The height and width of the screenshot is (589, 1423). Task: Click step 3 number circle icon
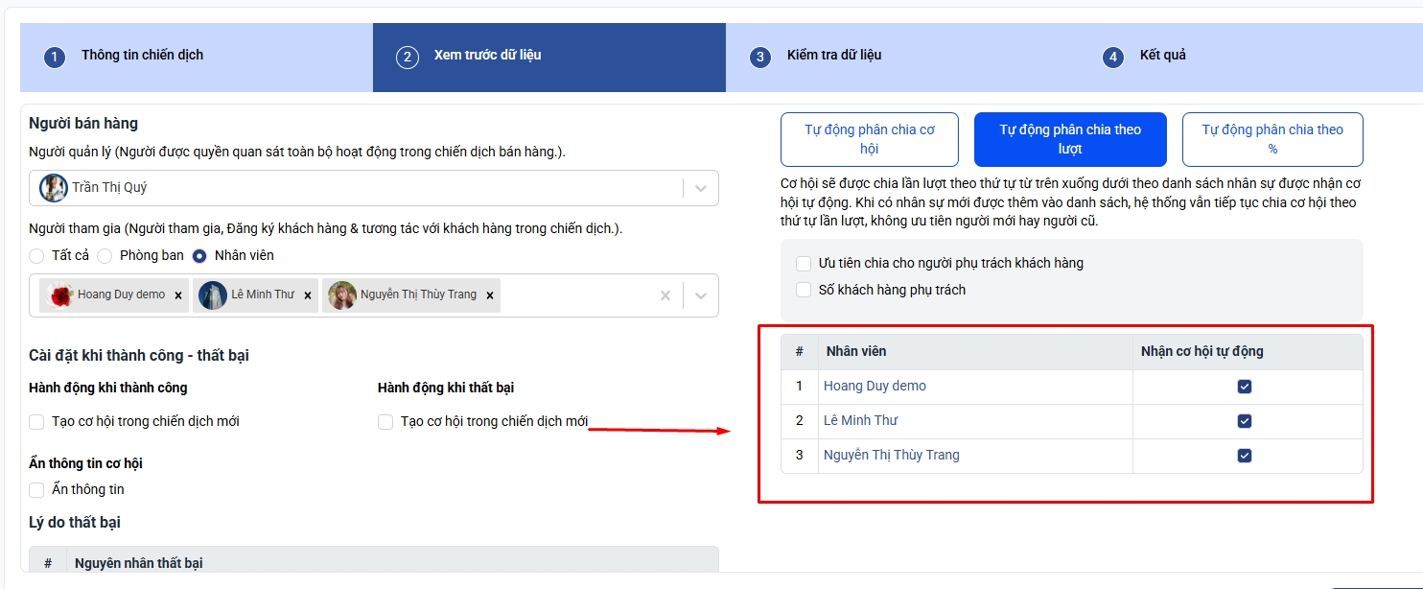(760, 57)
